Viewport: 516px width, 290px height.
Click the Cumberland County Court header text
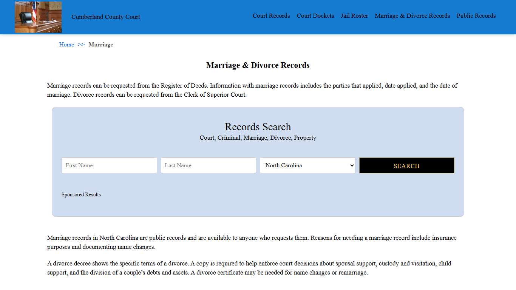point(106,17)
